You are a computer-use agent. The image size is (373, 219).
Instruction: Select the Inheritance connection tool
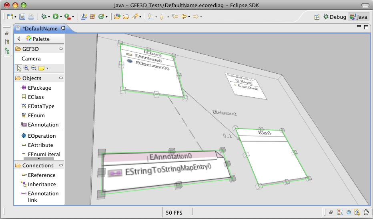coord(39,184)
